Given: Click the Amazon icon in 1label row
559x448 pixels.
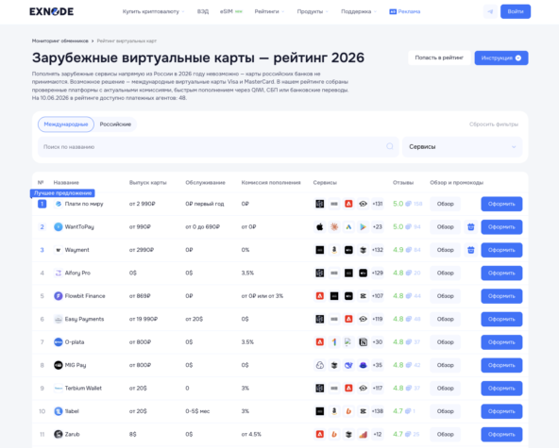Looking at the screenshot, I should click(x=334, y=411).
